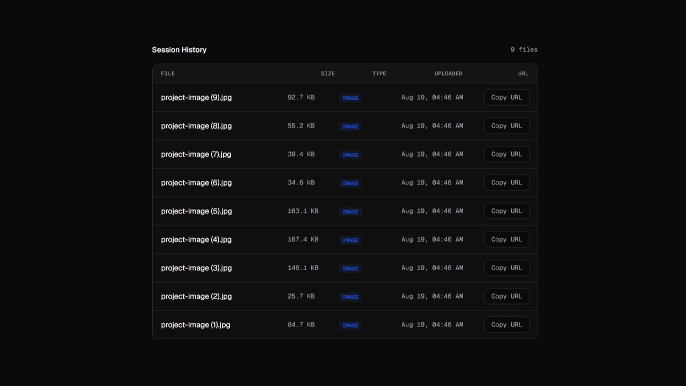Select file name project-image (2).jpg
The height and width of the screenshot is (386, 686).
[x=196, y=296]
